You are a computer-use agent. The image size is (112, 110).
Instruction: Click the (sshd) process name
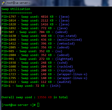tap(62, 63)
